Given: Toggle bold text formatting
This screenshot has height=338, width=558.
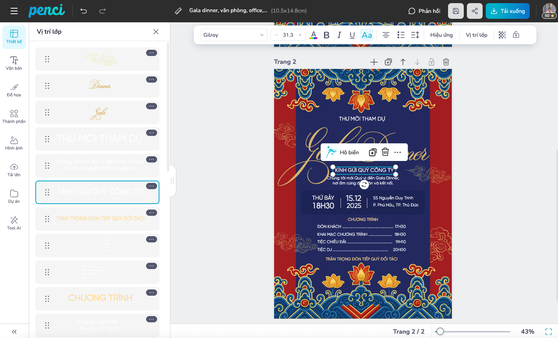Looking at the screenshot, I should [326, 35].
